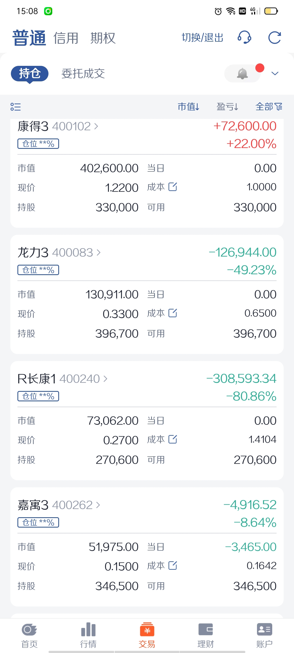Edit cost price for R长康1

click(173, 439)
